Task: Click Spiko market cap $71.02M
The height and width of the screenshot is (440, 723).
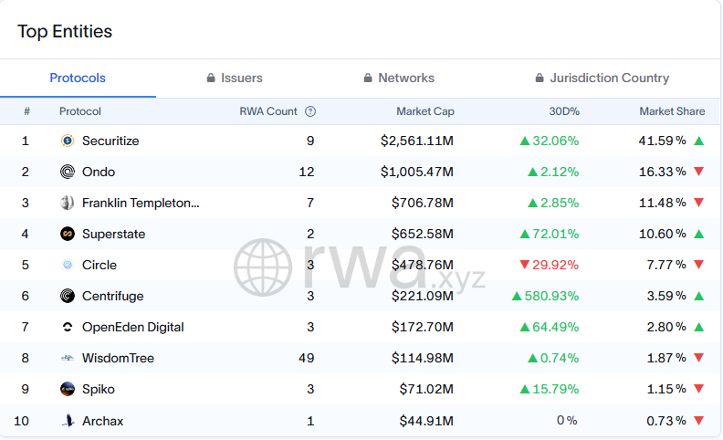Action: coord(426,389)
